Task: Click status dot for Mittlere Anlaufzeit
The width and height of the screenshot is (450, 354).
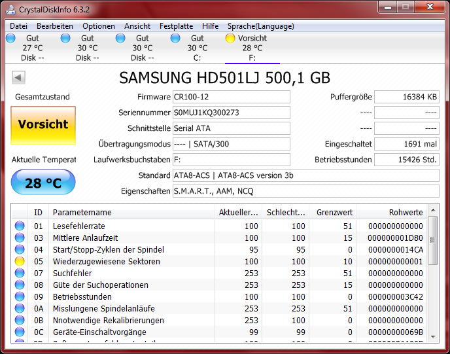Action: [x=20, y=238]
